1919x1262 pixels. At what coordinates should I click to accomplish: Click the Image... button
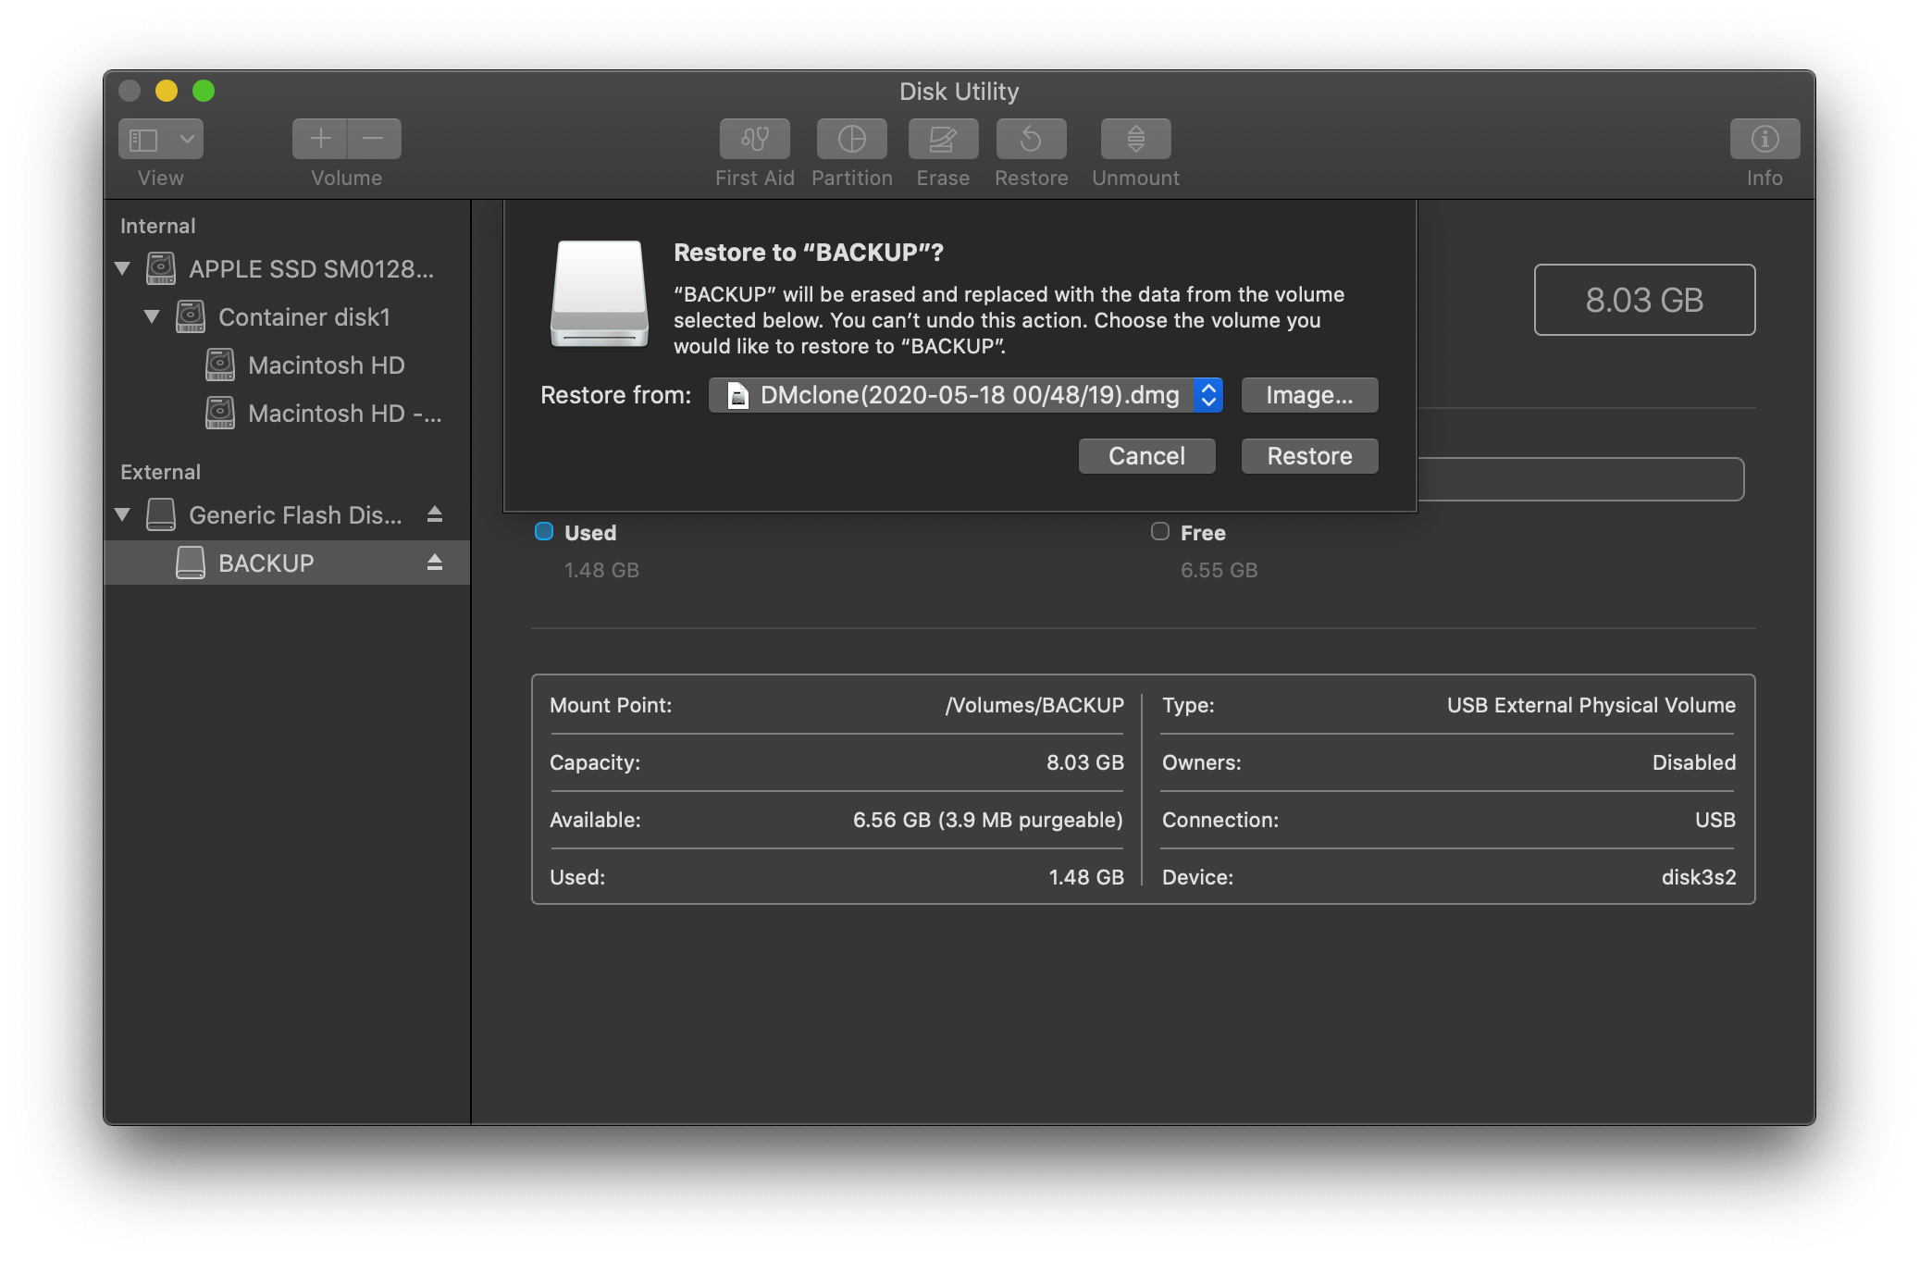[x=1309, y=395]
